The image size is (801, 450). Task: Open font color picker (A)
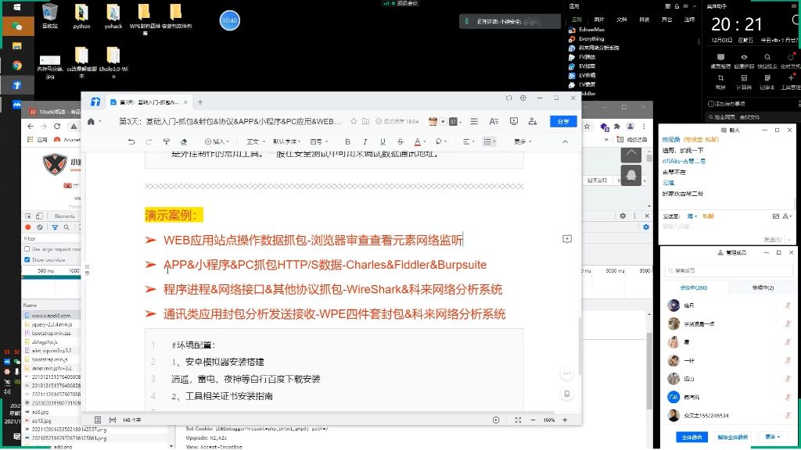click(x=419, y=142)
